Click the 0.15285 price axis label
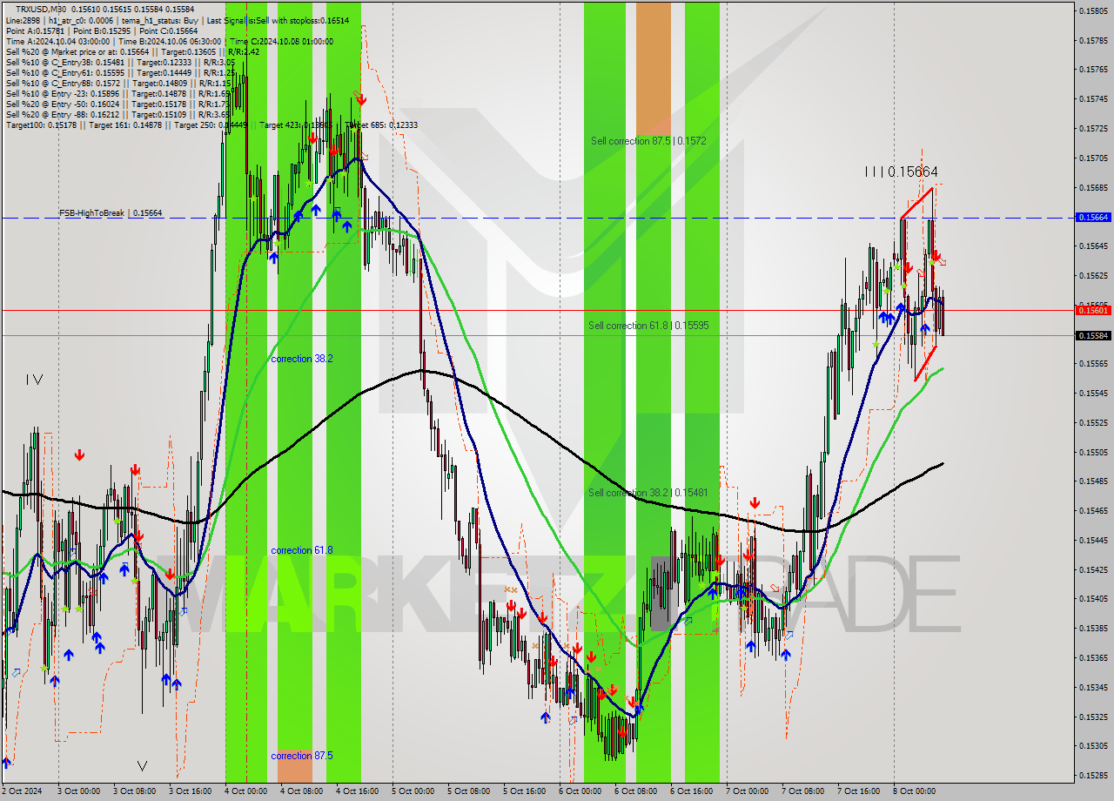The image size is (1114, 801). (x=1092, y=775)
